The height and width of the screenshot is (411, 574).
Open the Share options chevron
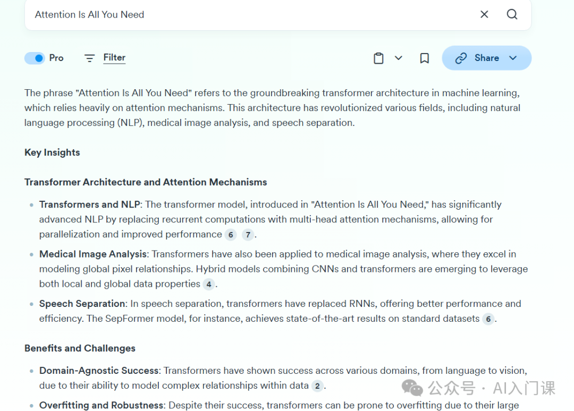pyautogui.click(x=513, y=58)
